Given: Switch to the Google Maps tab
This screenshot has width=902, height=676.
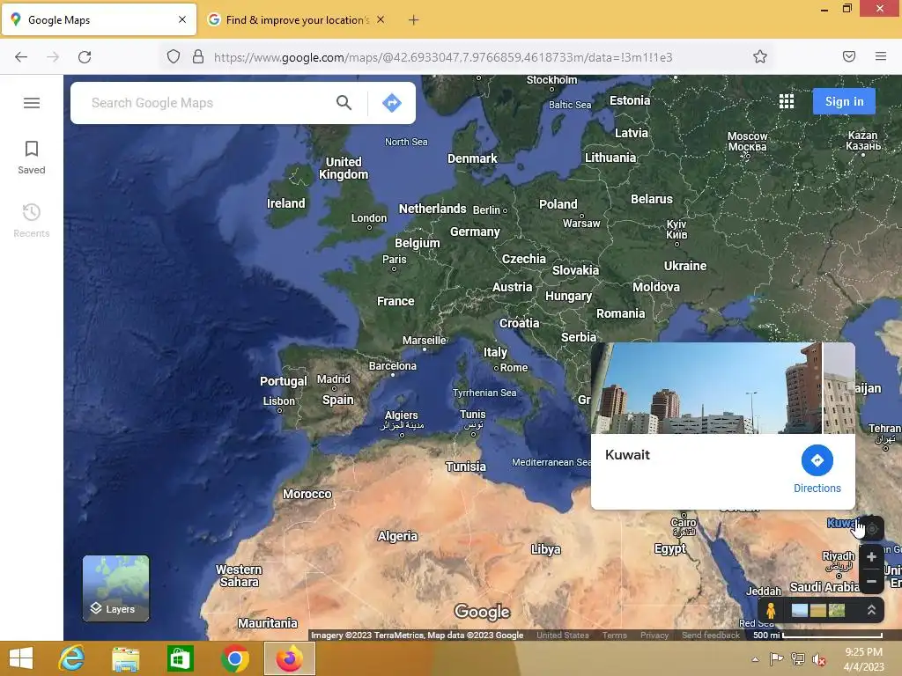Looking at the screenshot, I should click(99, 19).
